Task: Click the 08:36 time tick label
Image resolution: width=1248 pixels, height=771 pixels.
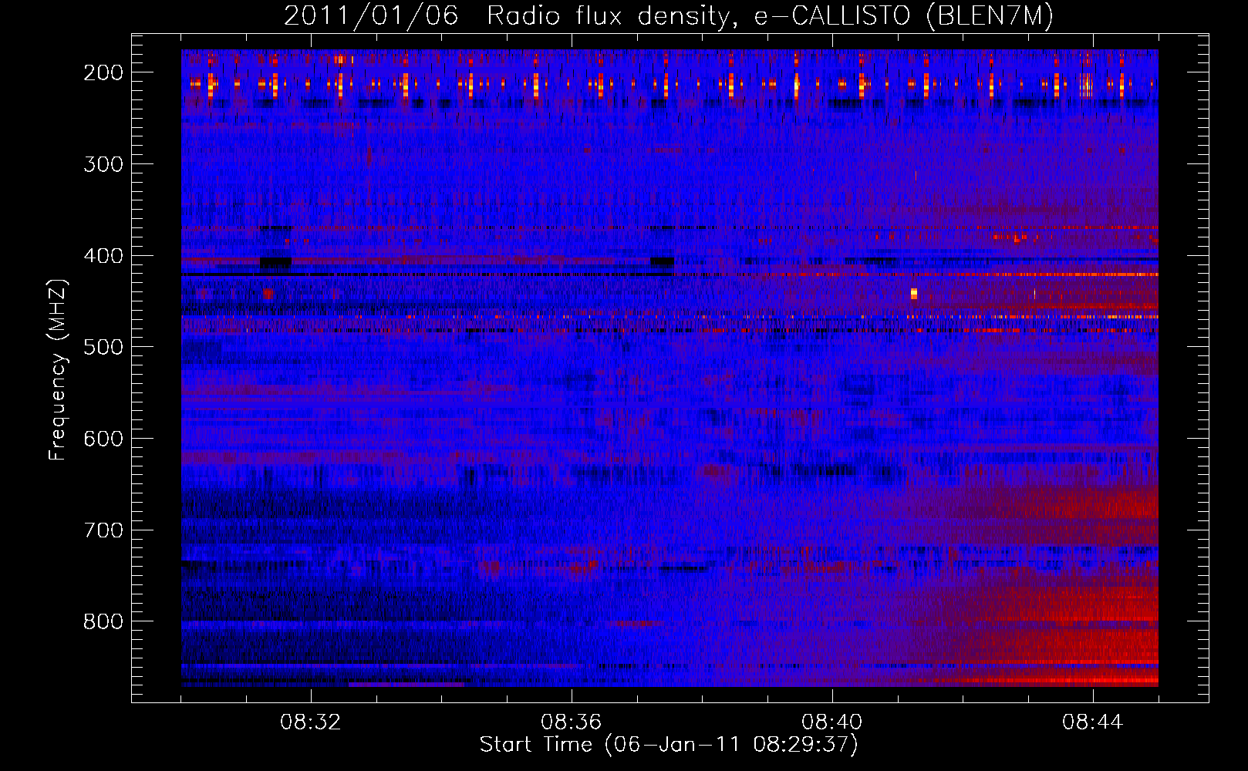Action: click(572, 722)
